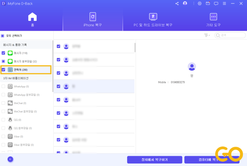Click the Viber (0) app icon
247x166 pixels.
(10, 137)
